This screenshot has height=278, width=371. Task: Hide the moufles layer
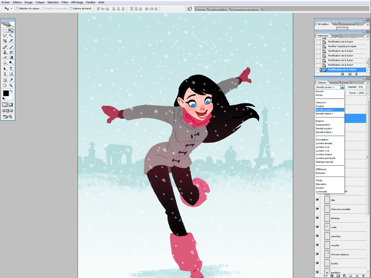point(317,245)
